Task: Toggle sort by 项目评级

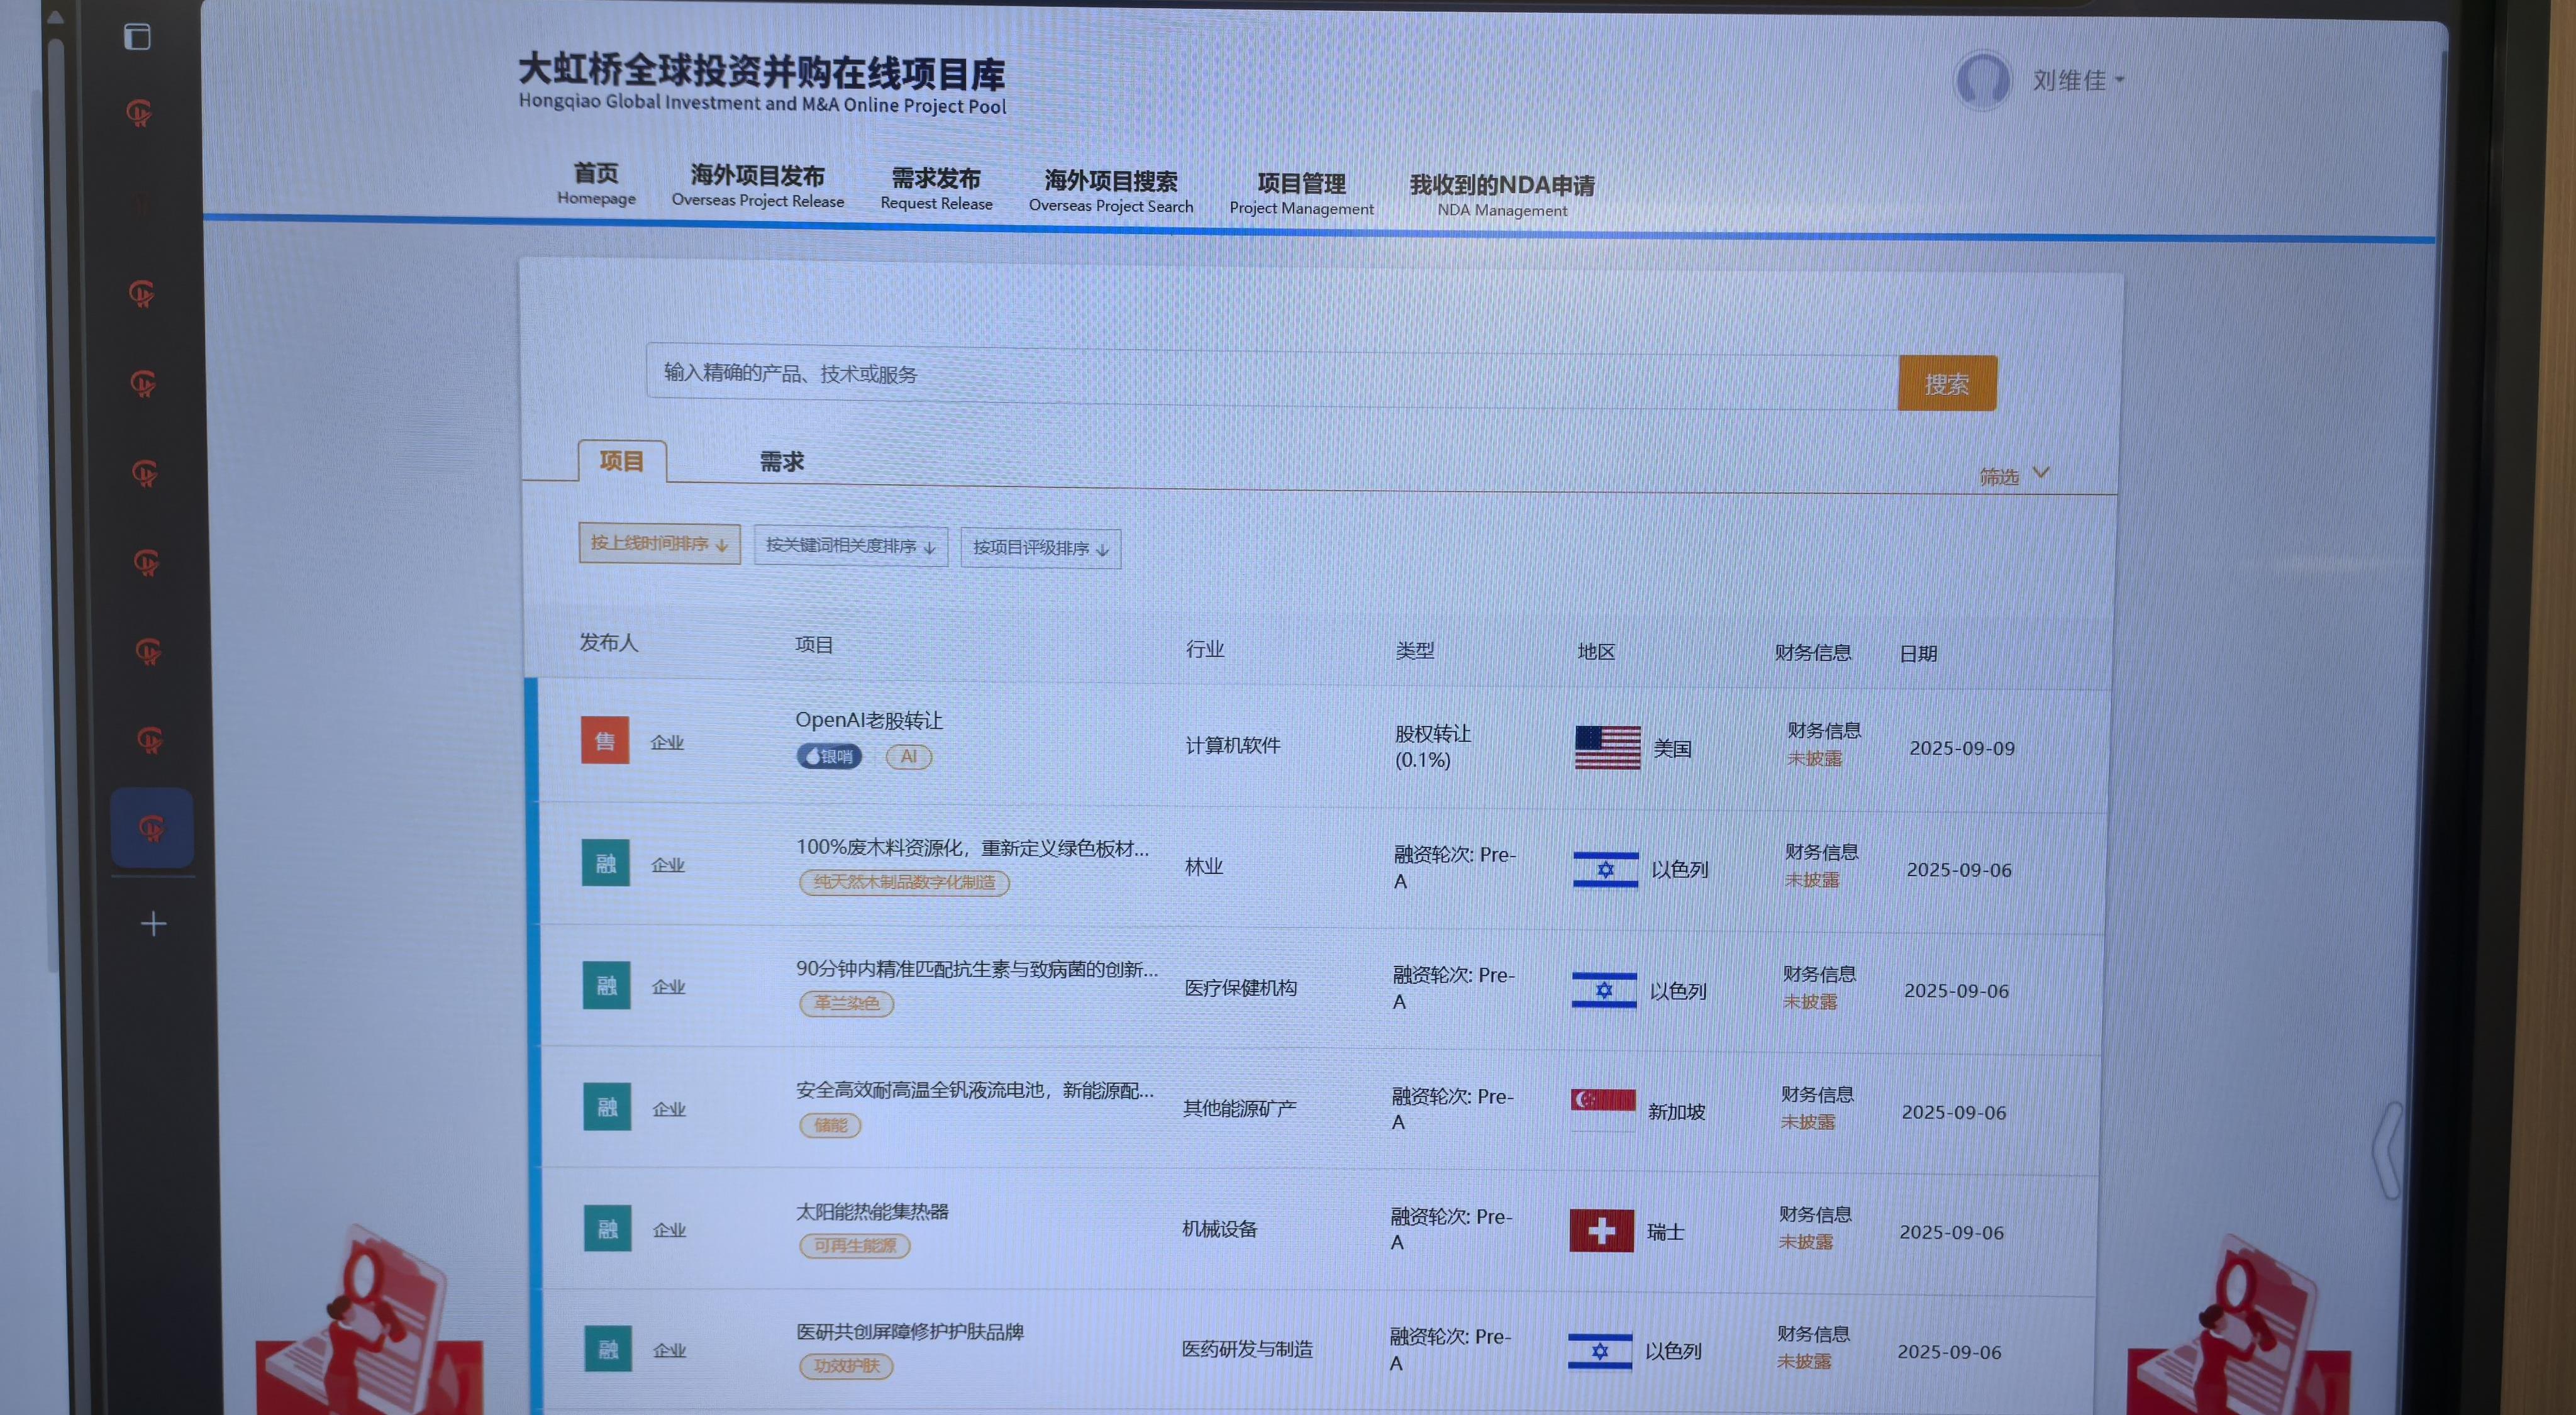Action: coord(1040,549)
